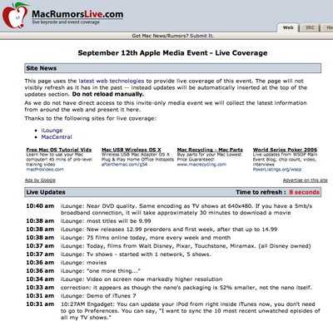Open the Advertise on this site link
333x321 pixels.
pyautogui.click(x=306, y=180)
